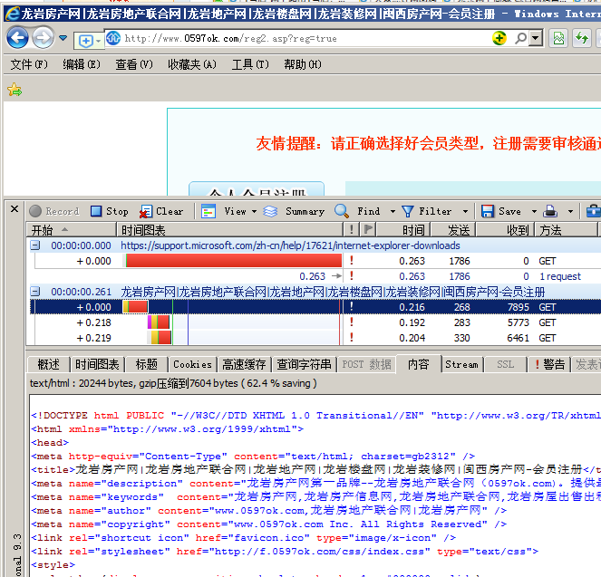Click the 时间图表 column header
Image resolution: width=601 pixels, height=577 pixels.
[229, 230]
